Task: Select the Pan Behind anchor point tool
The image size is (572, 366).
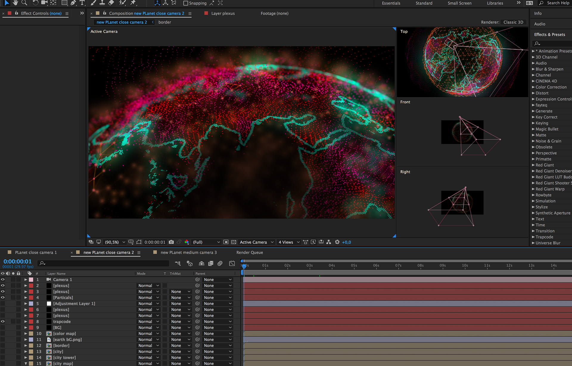Action: 53,3
